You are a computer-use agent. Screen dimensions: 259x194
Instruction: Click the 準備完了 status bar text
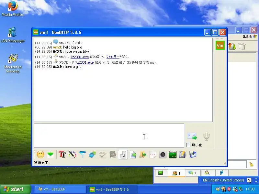42,163
